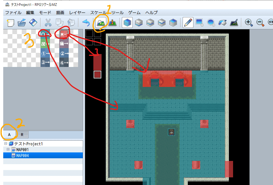The height and width of the screenshot is (185, 273).
Task: Select テストProject1 in the map tree
Action: [x=28, y=144]
